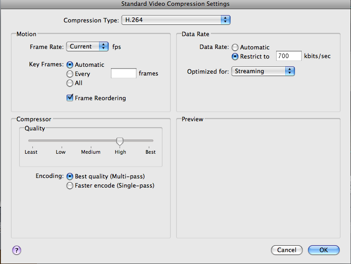Image resolution: width=351 pixels, height=264 pixels.
Task: Click the key frames interval input field
Action: point(124,73)
